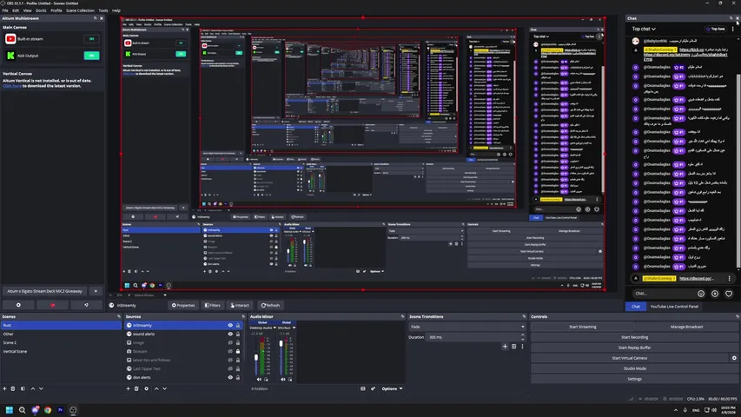Click Manage Broadcast button
741x417 pixels.
coord(686,327)
